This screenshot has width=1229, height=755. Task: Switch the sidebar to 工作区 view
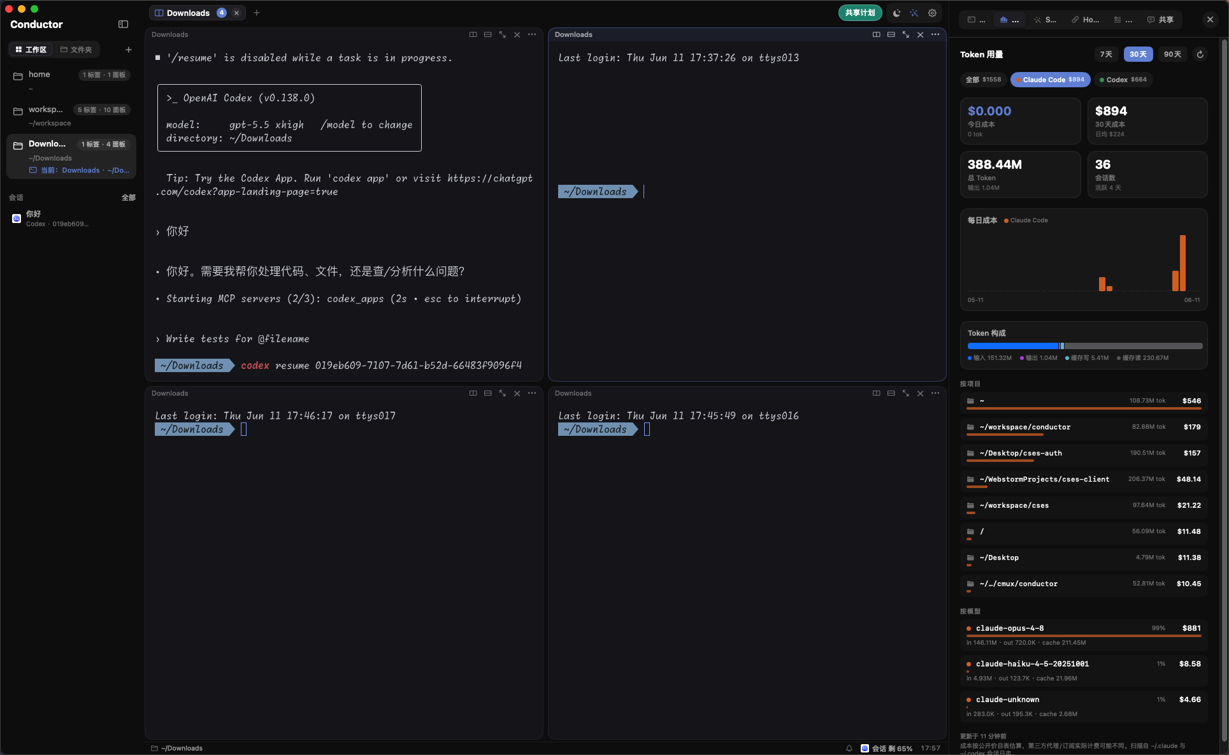click(x=31, y=50)
